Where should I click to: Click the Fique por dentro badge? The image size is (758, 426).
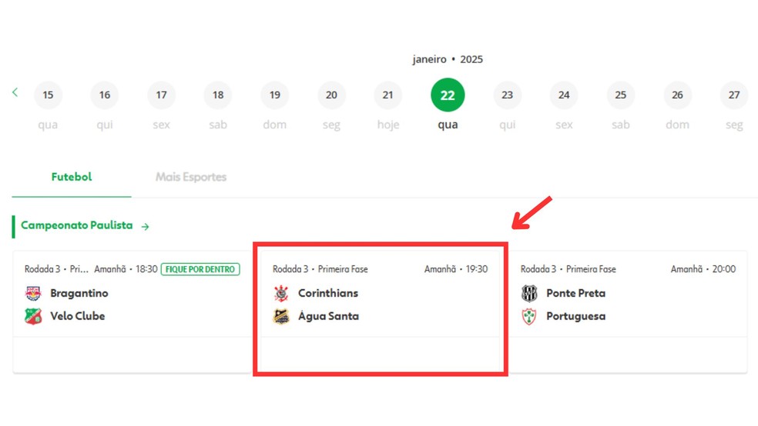pos(200,269)
